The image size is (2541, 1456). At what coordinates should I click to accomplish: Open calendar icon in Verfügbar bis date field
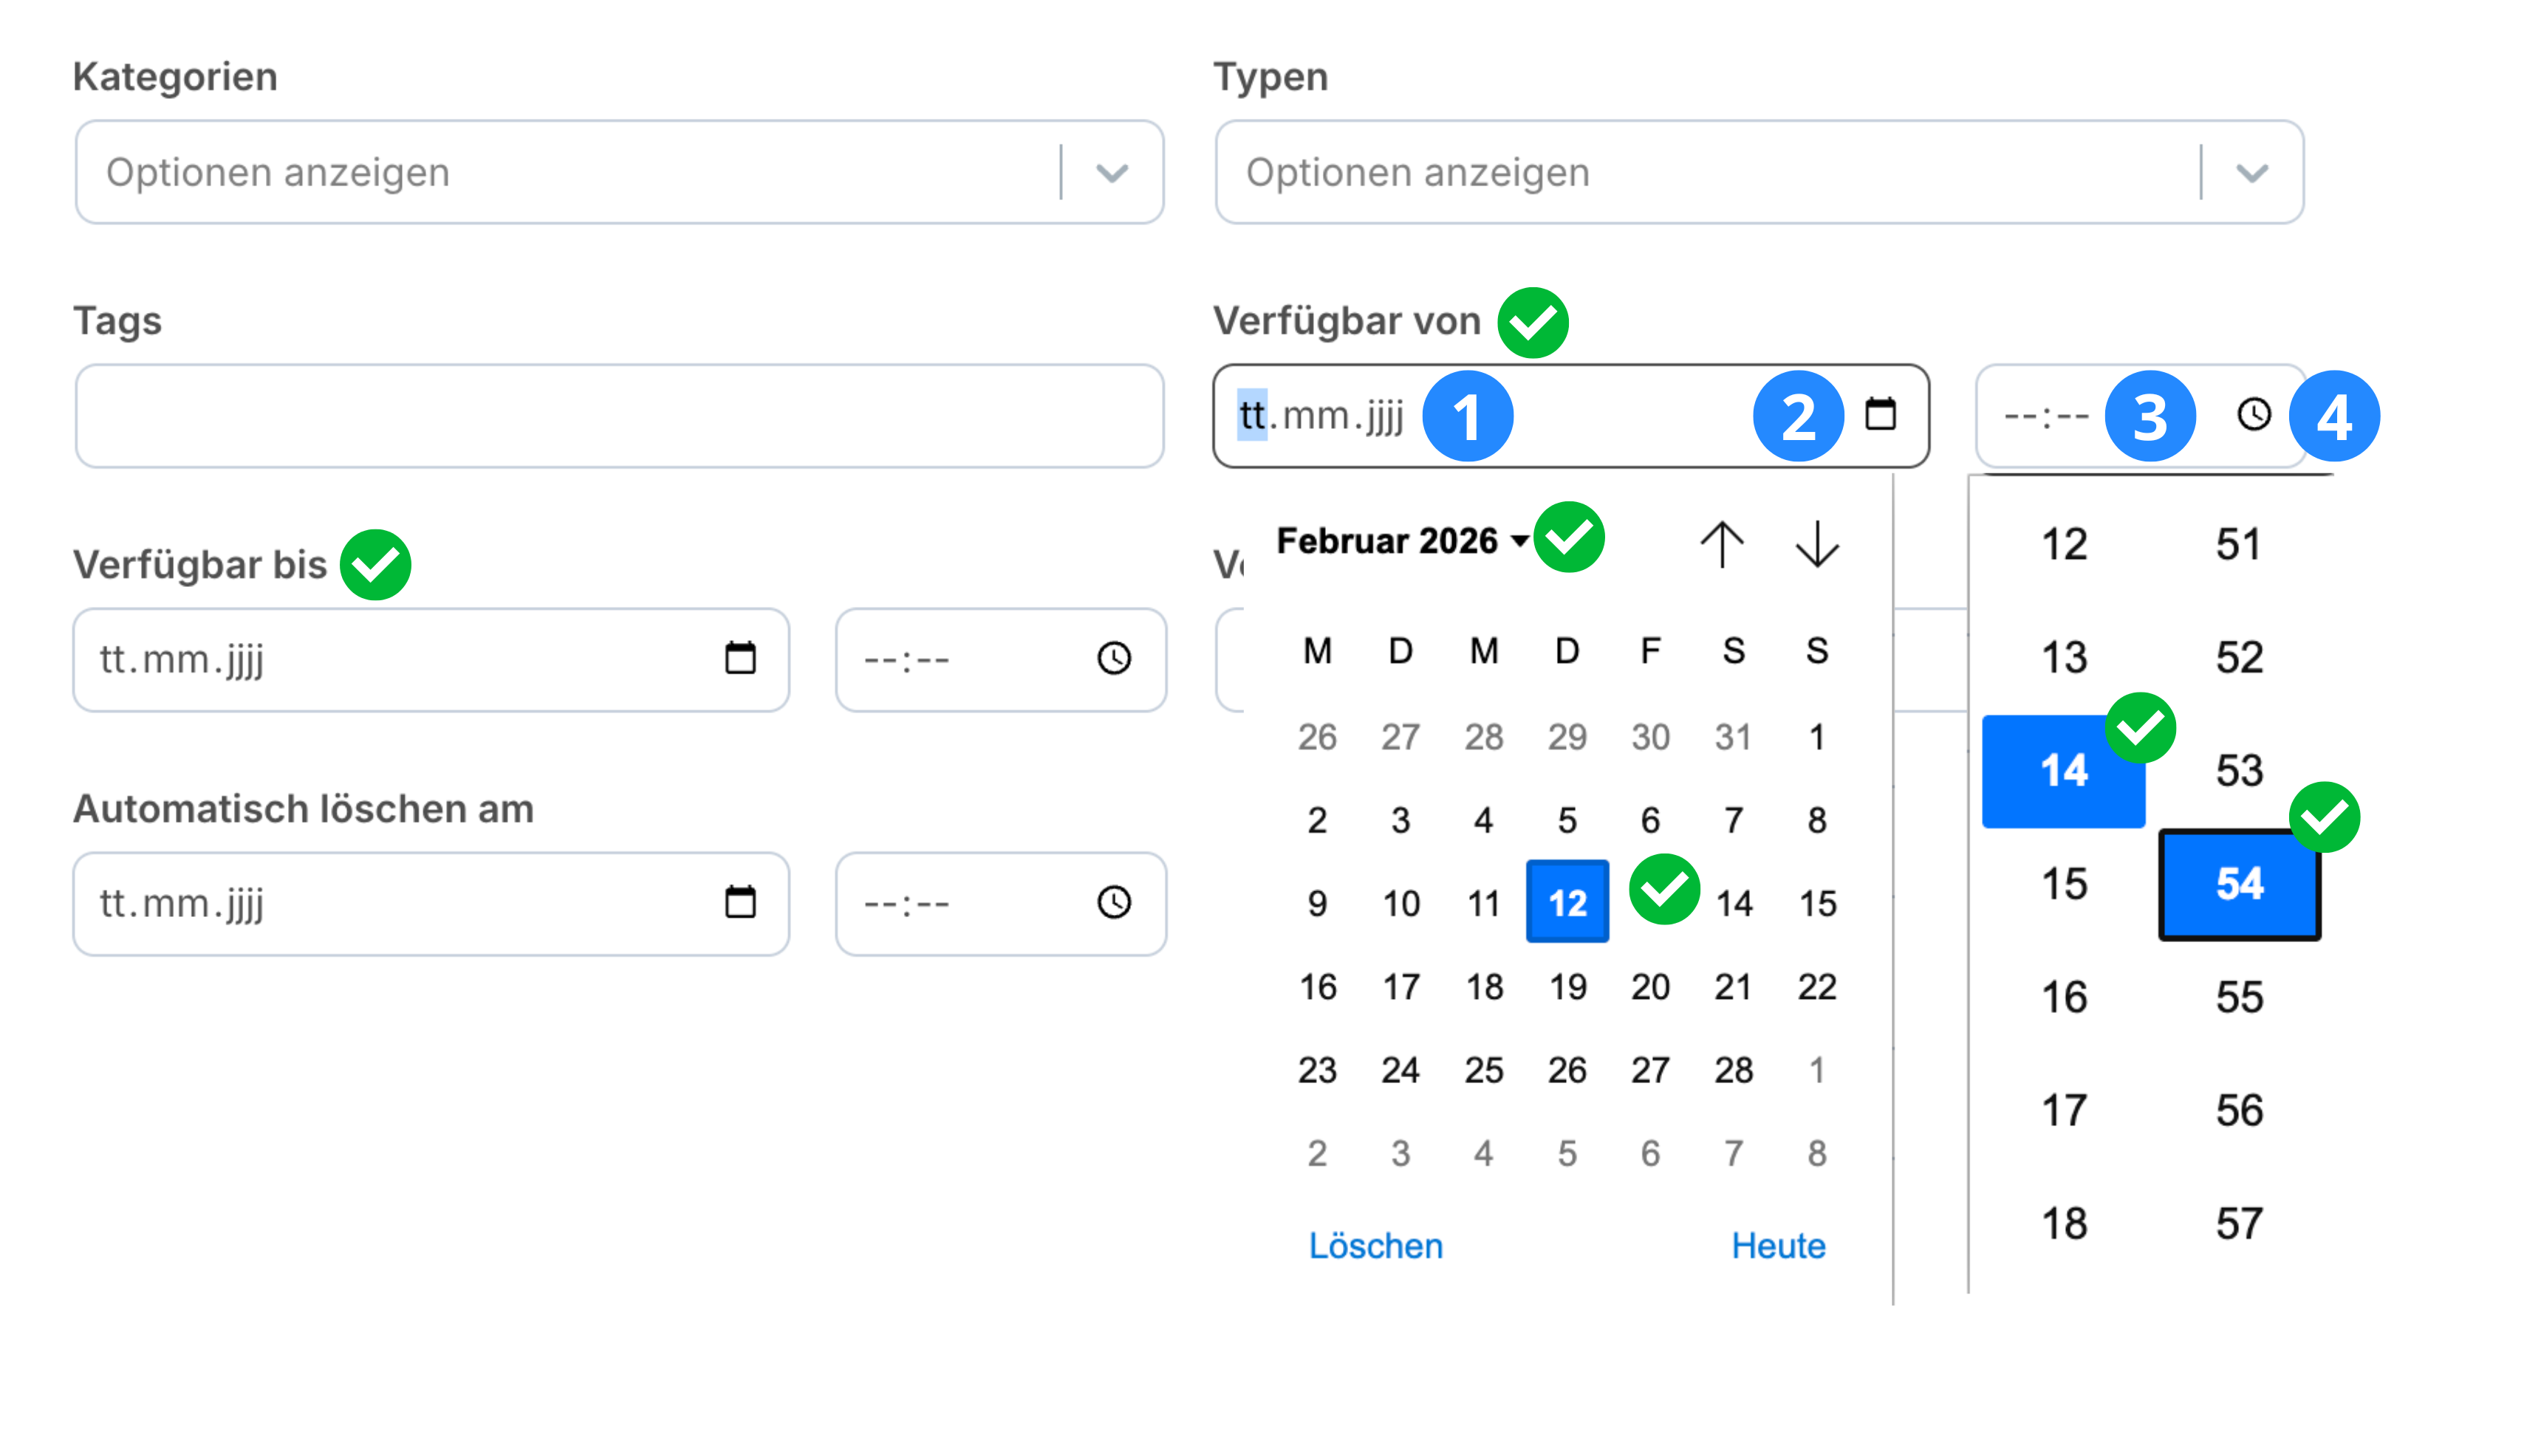pyautogui.click(x=740, y=658)
